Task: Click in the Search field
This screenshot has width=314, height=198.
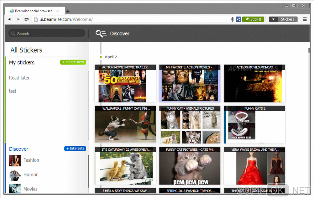Action: (x=47, y=33)
